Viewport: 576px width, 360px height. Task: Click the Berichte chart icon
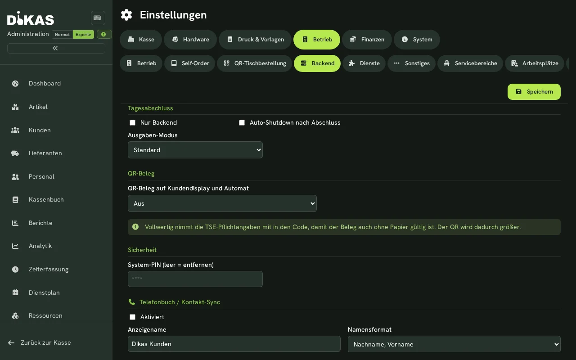pyautogui.click(x=15, y=223)
